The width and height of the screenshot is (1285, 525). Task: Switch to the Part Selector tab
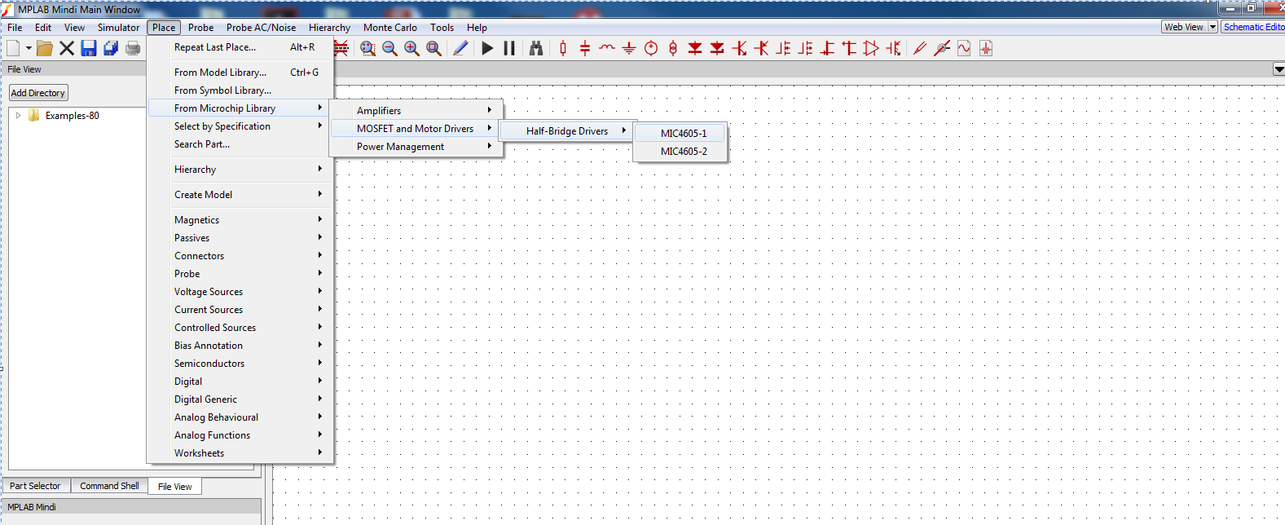tap(35, 486)
